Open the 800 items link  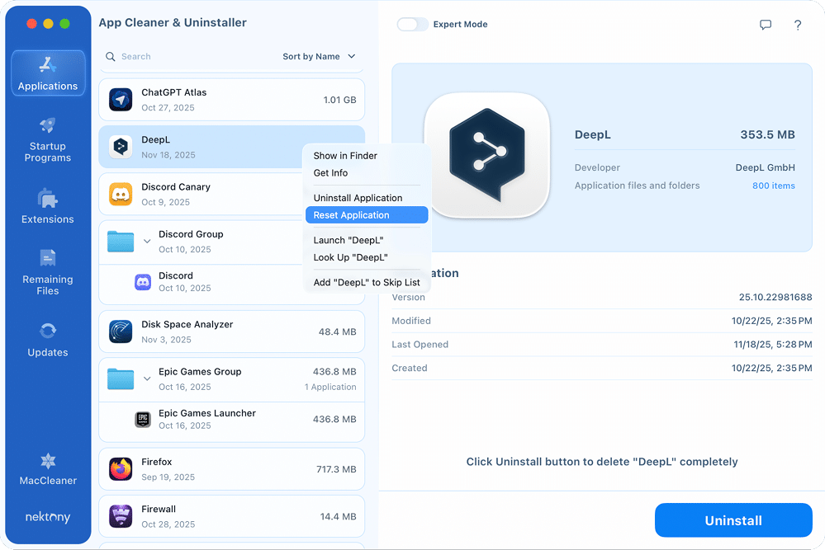tap(773, 186)
